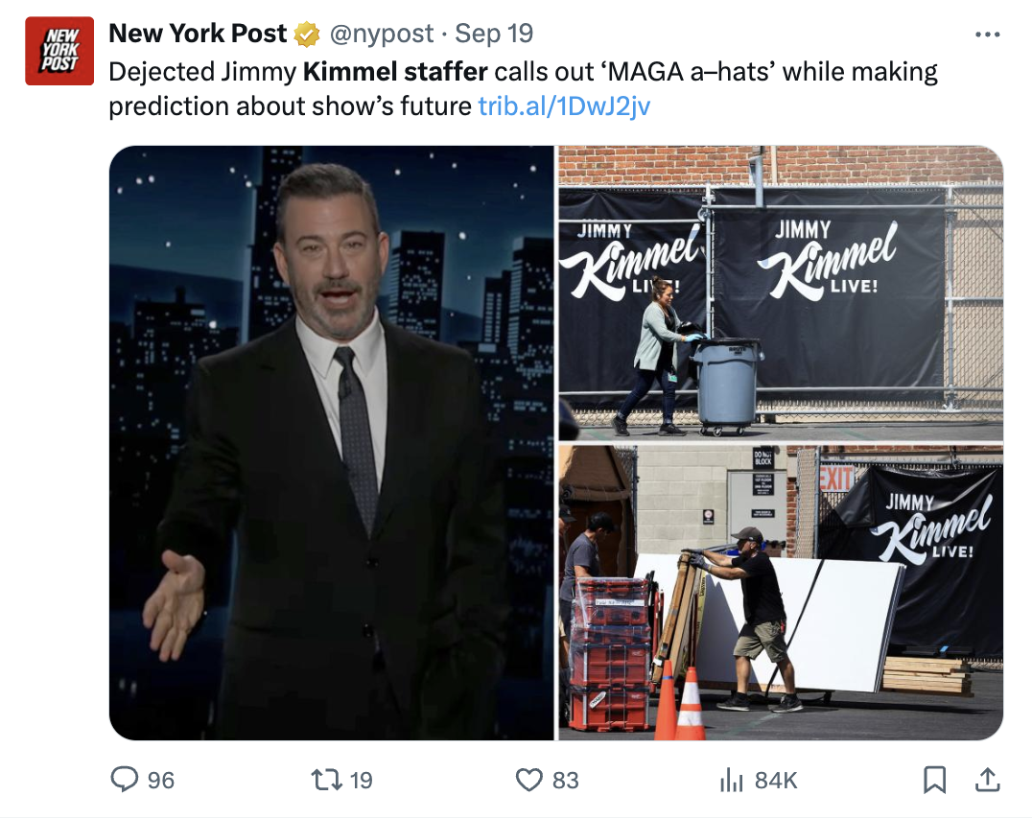Open the photo of woman pushing trash bin
1032x819 pixels.
(x=781, y=292)
